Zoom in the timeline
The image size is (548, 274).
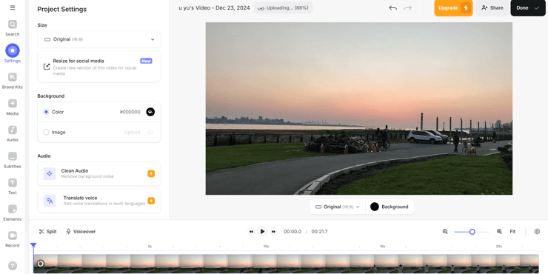pyautogui.click(x=499, y=231)
